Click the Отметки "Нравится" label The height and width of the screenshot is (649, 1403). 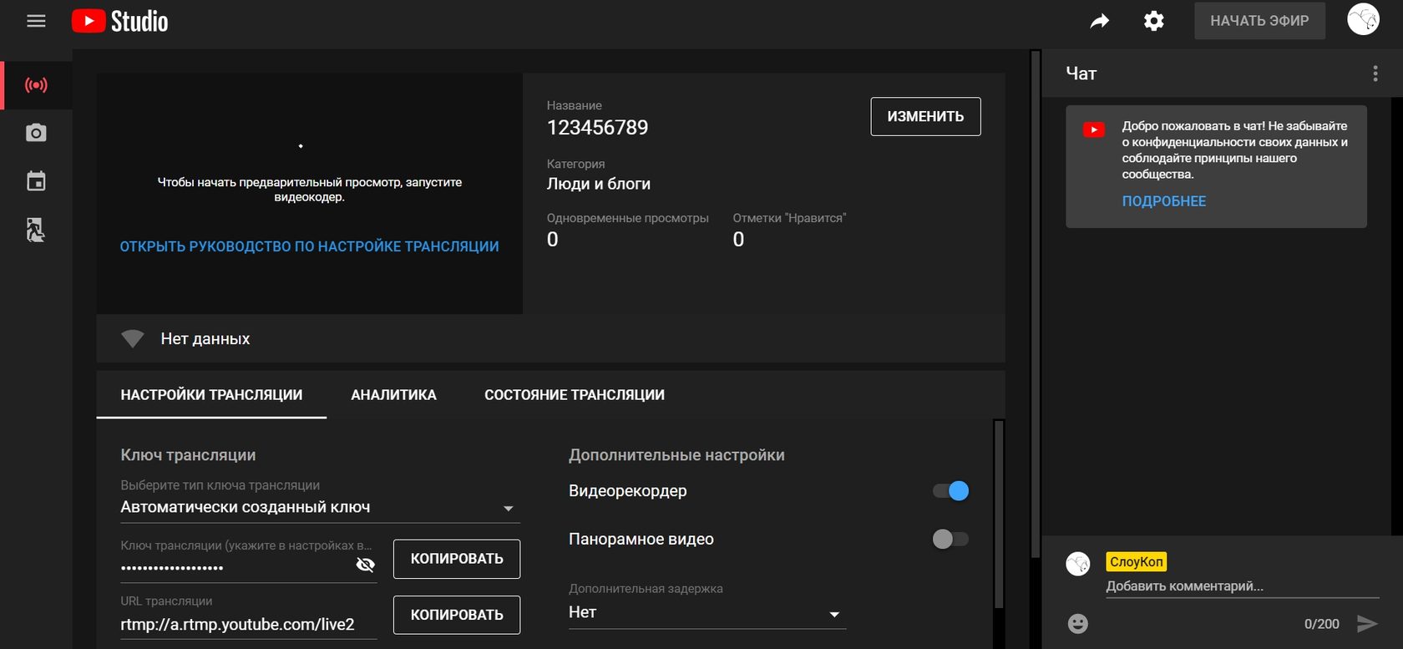click(x=789, y=218)
